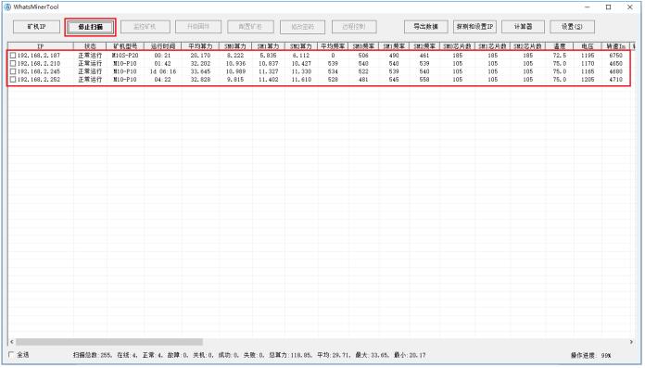Sort by the 状态 column header
The width and height of the screenshot is (645, 368).
point(90,46)
